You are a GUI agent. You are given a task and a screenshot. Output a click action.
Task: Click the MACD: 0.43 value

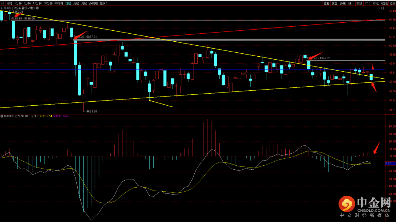61,116
